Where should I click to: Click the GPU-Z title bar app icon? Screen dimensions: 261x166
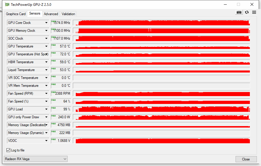click(7, 4)
